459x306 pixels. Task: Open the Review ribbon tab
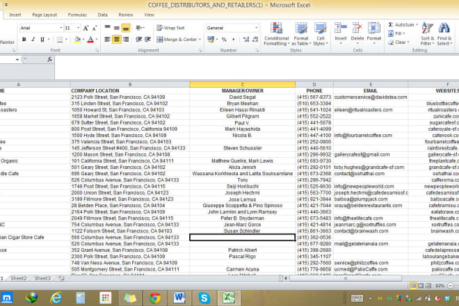click(x=126, y=15)
